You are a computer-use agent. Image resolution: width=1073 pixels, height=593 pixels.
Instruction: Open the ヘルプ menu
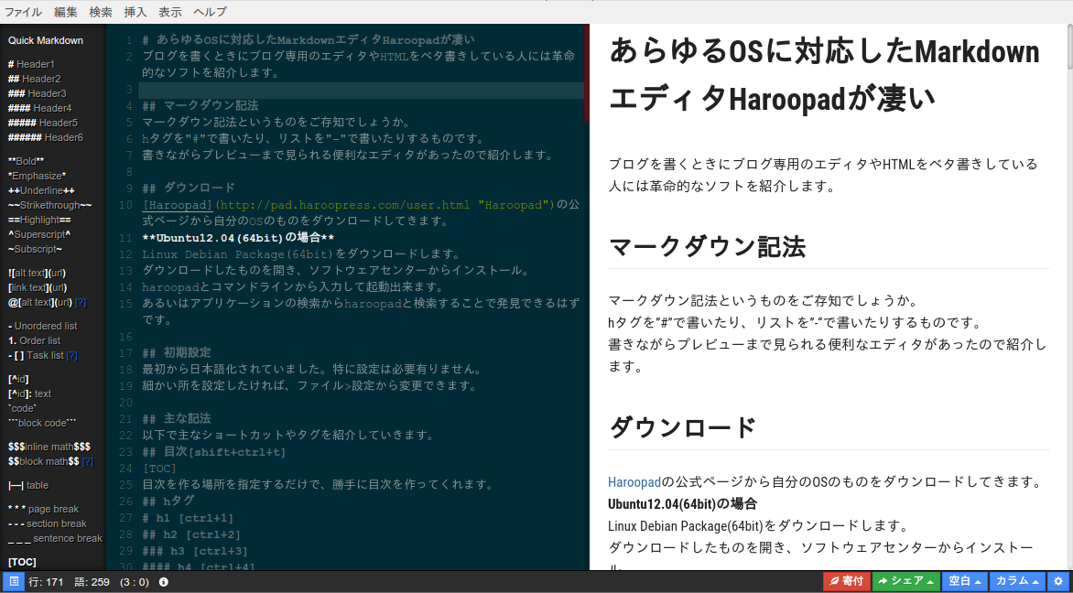[x=210, y=12]
